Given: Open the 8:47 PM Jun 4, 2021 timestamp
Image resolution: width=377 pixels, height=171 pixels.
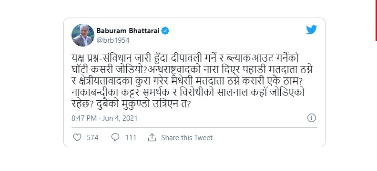Looking at the screenshot, I should click(x=104, y=118).
